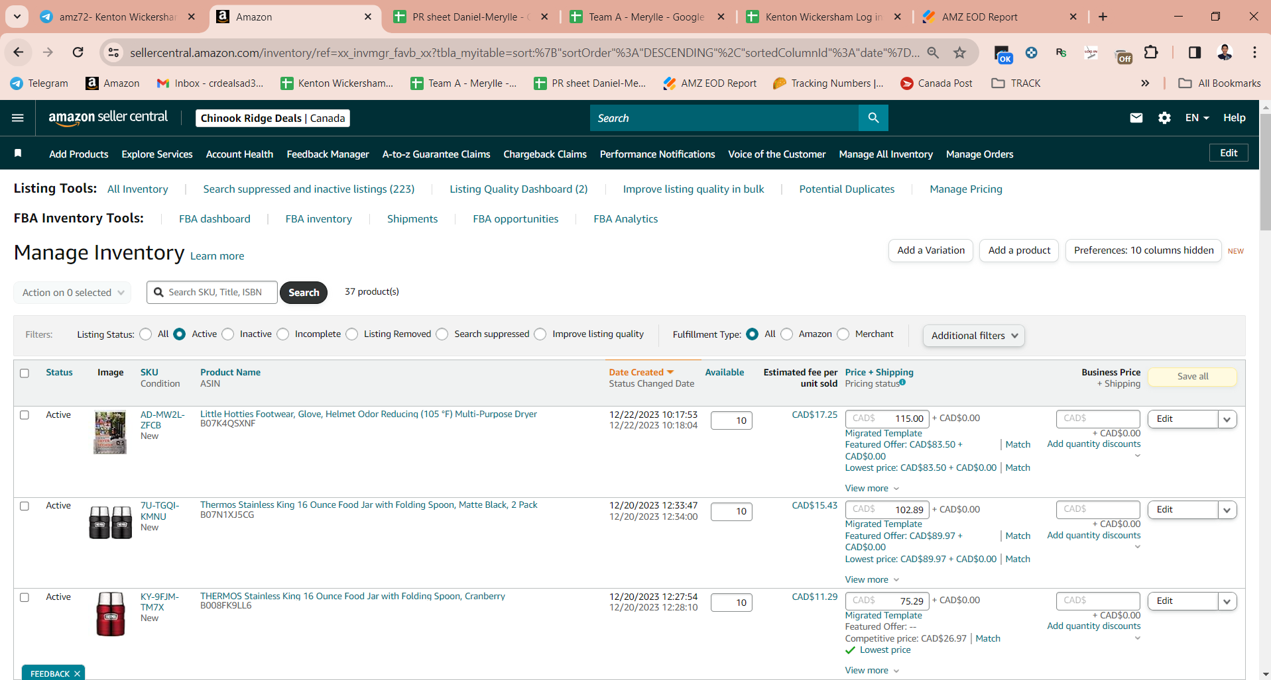
Task: Open the Seller Central hamburger menu
Action: [x=18, y=118]
